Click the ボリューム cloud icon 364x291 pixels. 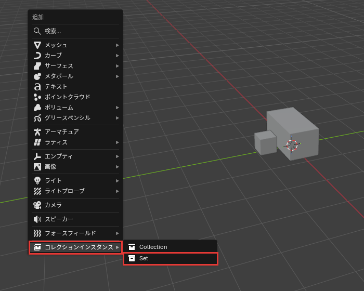(37, 108)
